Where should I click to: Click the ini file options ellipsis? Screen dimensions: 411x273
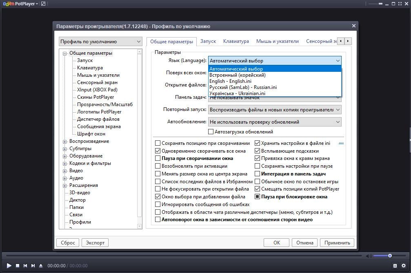point(341,143)
